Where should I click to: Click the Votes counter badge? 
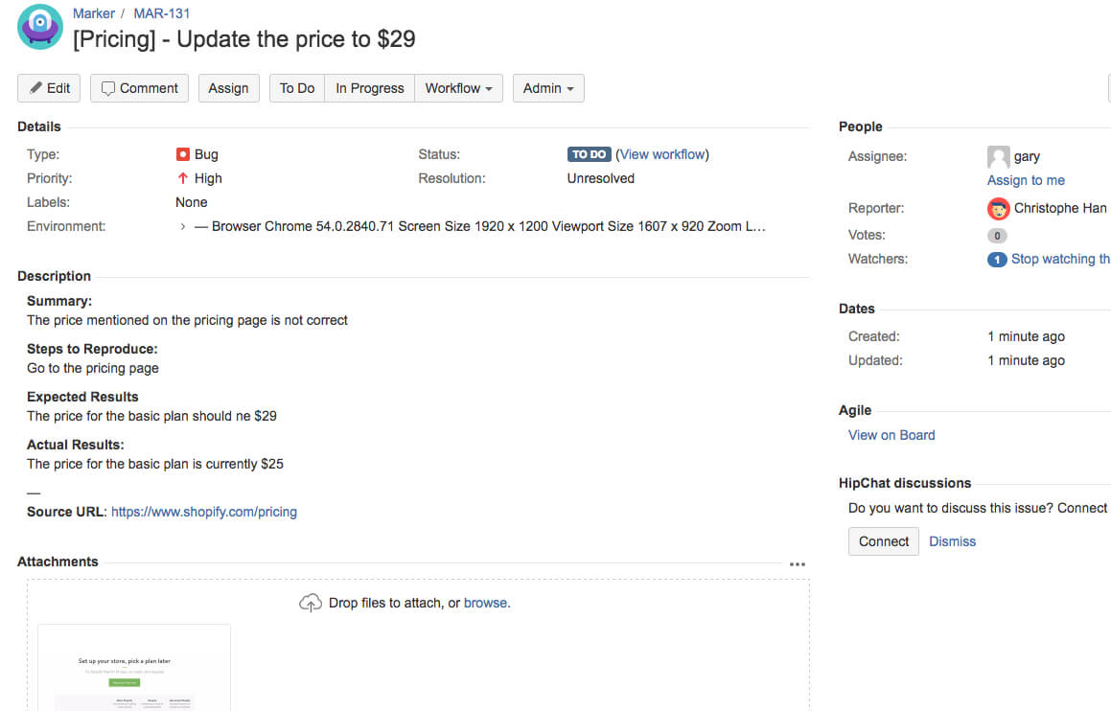tap(997, 235)
